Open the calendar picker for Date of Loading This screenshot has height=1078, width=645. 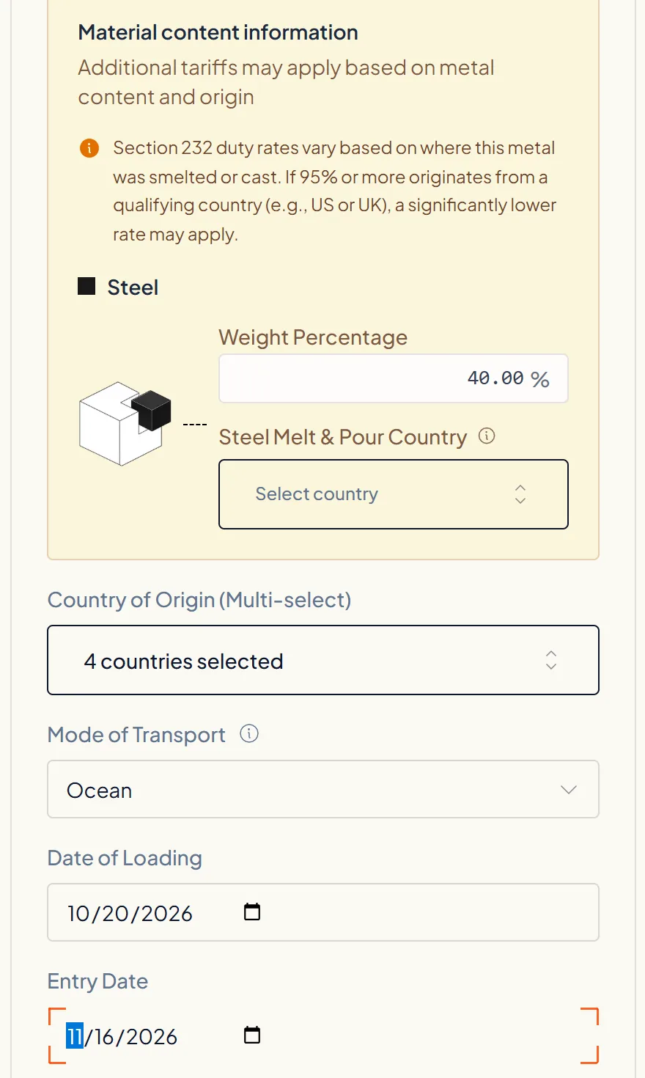pyautogui.click(x=252, y=912)
